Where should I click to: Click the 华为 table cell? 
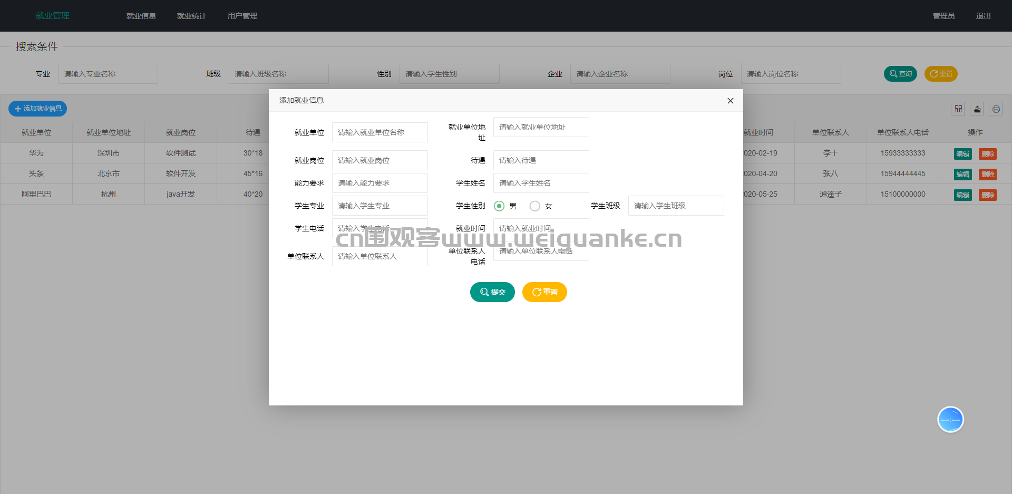[36, 153]
